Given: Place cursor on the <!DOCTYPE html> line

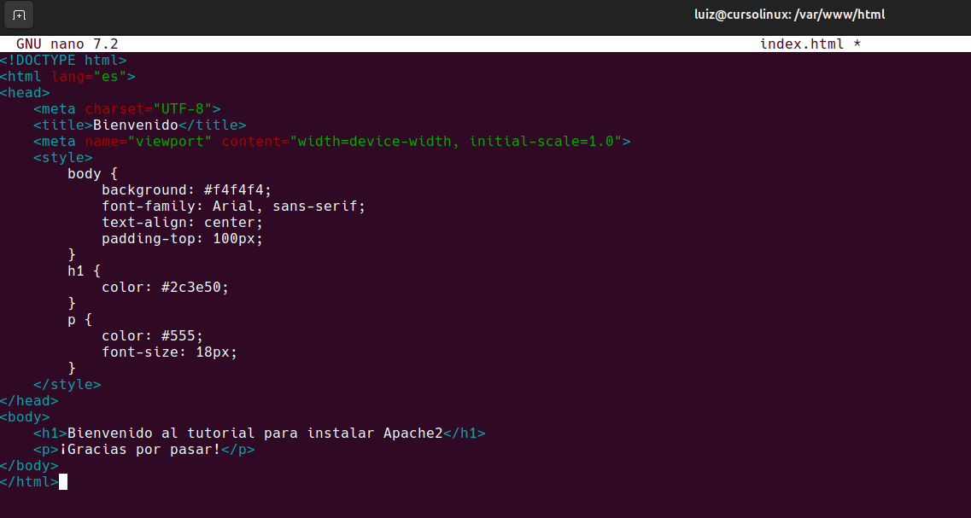Looking at the screenshot, I should pos(63,61).
